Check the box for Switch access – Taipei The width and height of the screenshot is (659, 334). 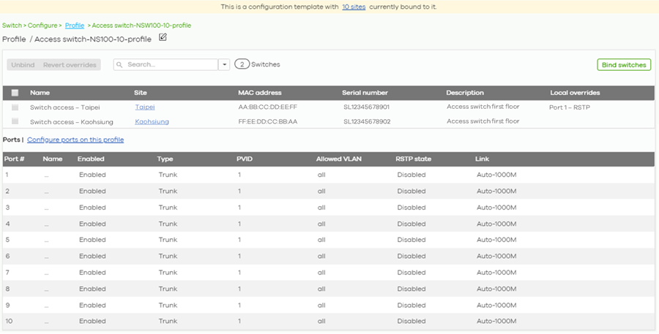click(x=15, y=107)
